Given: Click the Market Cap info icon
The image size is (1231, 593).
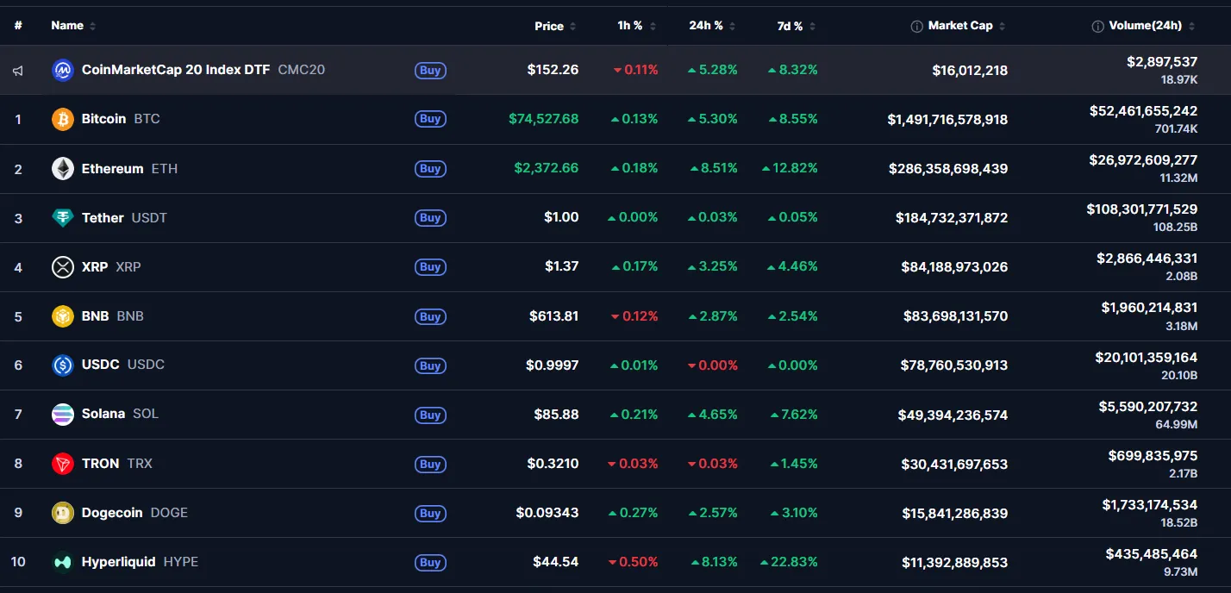Looking at the screenshot, I should pyautogui.click(x=917, y=27).
